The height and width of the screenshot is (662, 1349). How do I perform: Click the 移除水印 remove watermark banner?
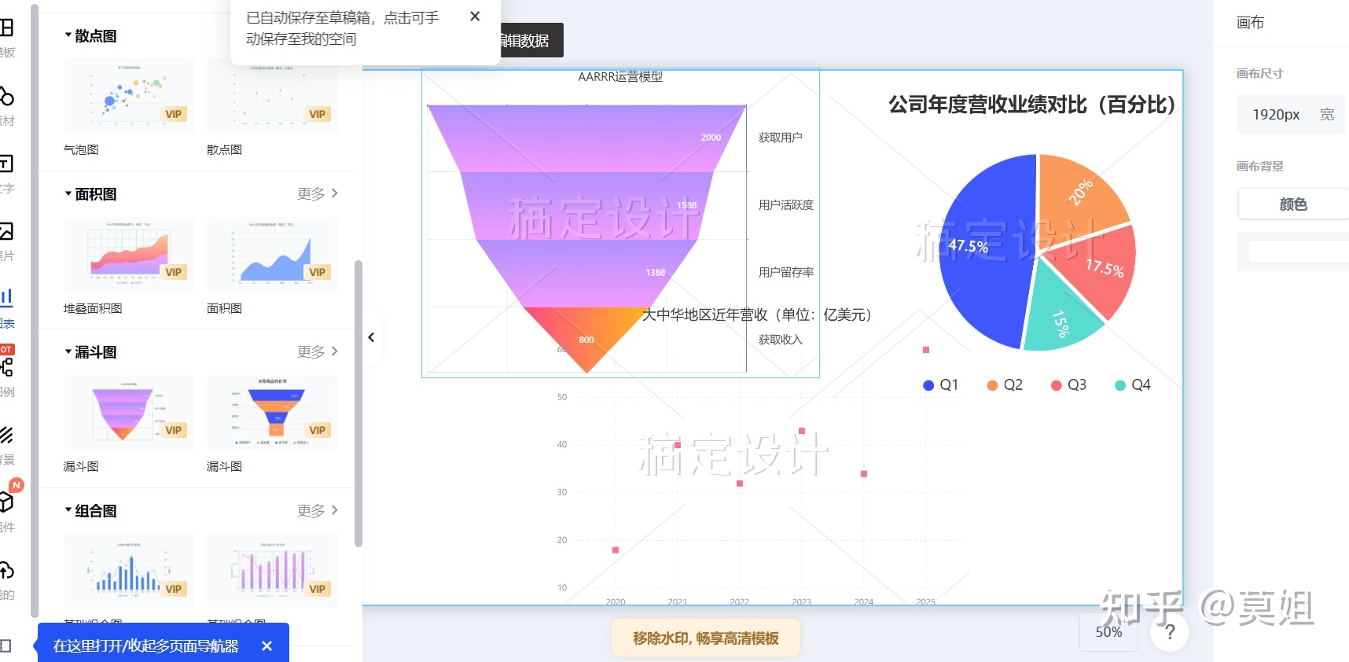(706, 638)
